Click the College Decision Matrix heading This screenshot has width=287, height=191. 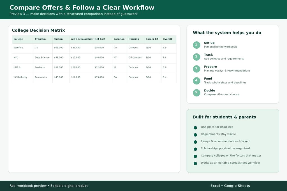(x=38, y=30)
